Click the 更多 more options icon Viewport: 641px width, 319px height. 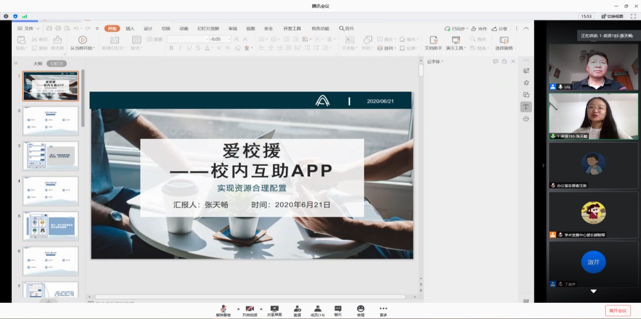(383, 308)
